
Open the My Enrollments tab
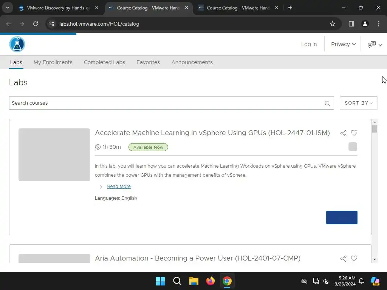click(53, 62)
